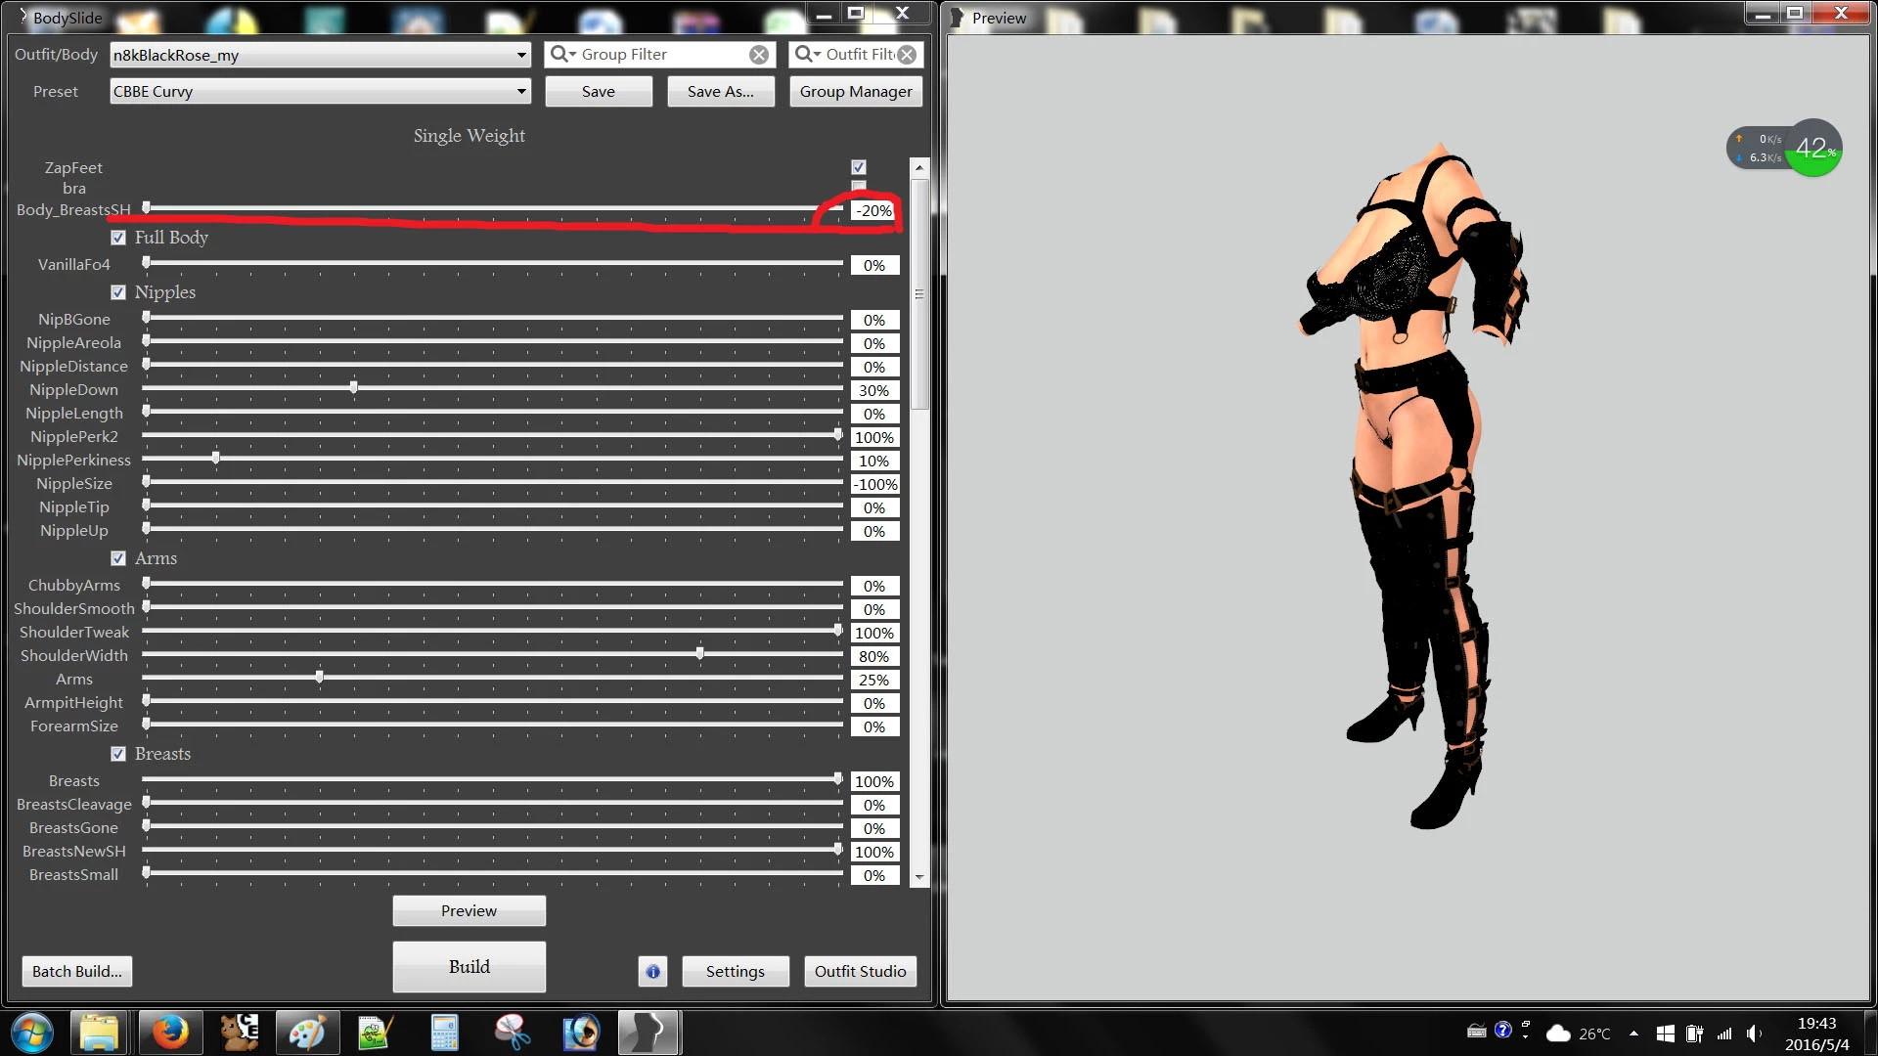Switch to the BodySlide taskbar icon
1878x1056 pixels.
(x=649, y=1033)
